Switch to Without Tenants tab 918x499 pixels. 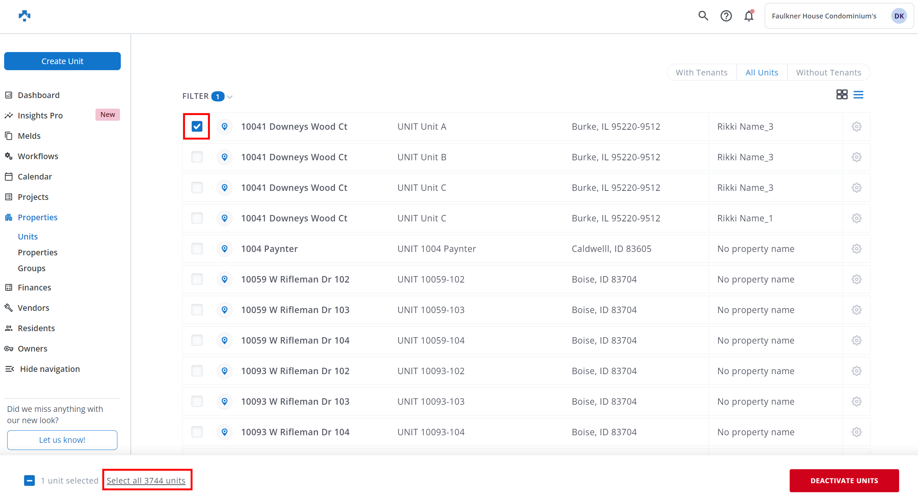pyautogui.click(x=829, y=72)
